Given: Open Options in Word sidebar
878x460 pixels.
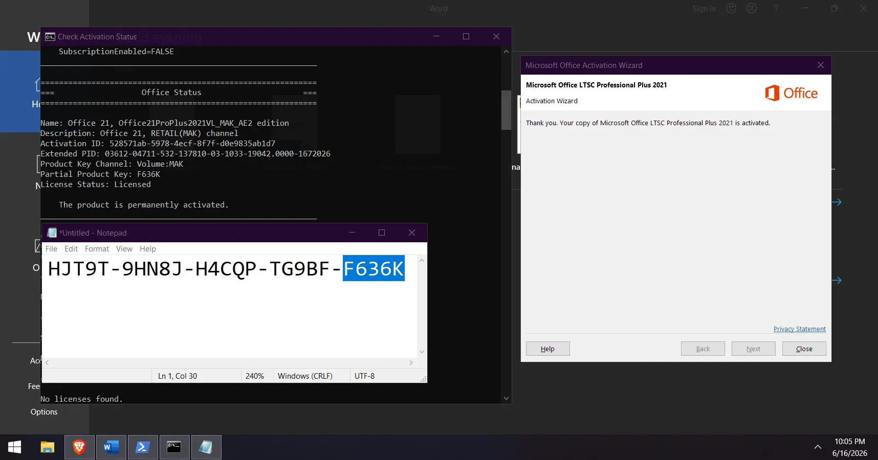Looking at the screenshot, I should point(44,412).
